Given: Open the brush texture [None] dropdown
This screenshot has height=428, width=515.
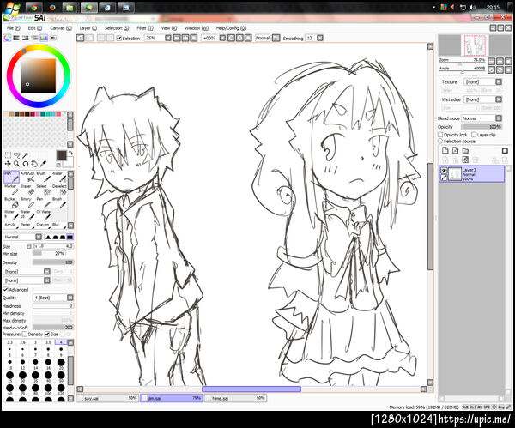Looking at the screenshot, I should (x=27, y=280).
